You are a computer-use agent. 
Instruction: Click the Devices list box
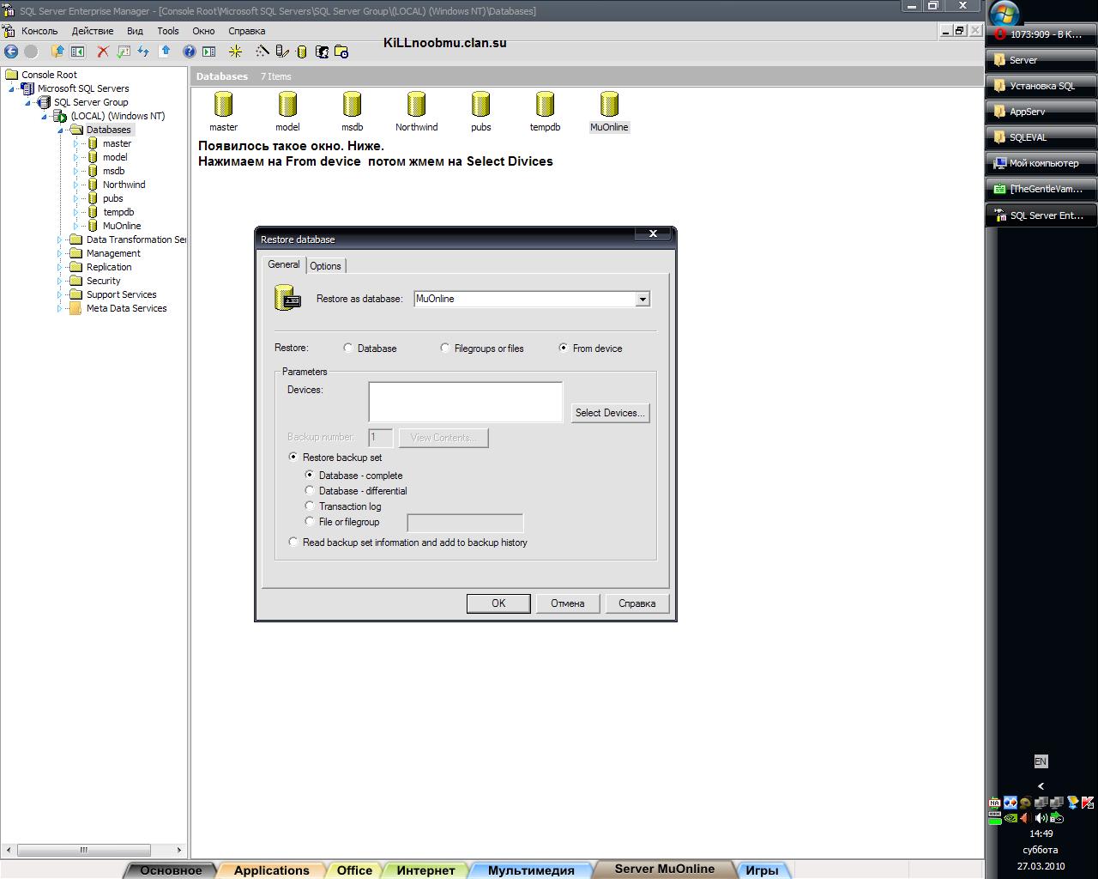click(x=465, y=402)
